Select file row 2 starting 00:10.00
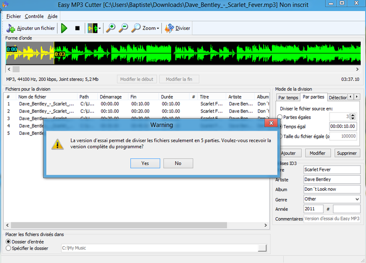 (137, 111)
